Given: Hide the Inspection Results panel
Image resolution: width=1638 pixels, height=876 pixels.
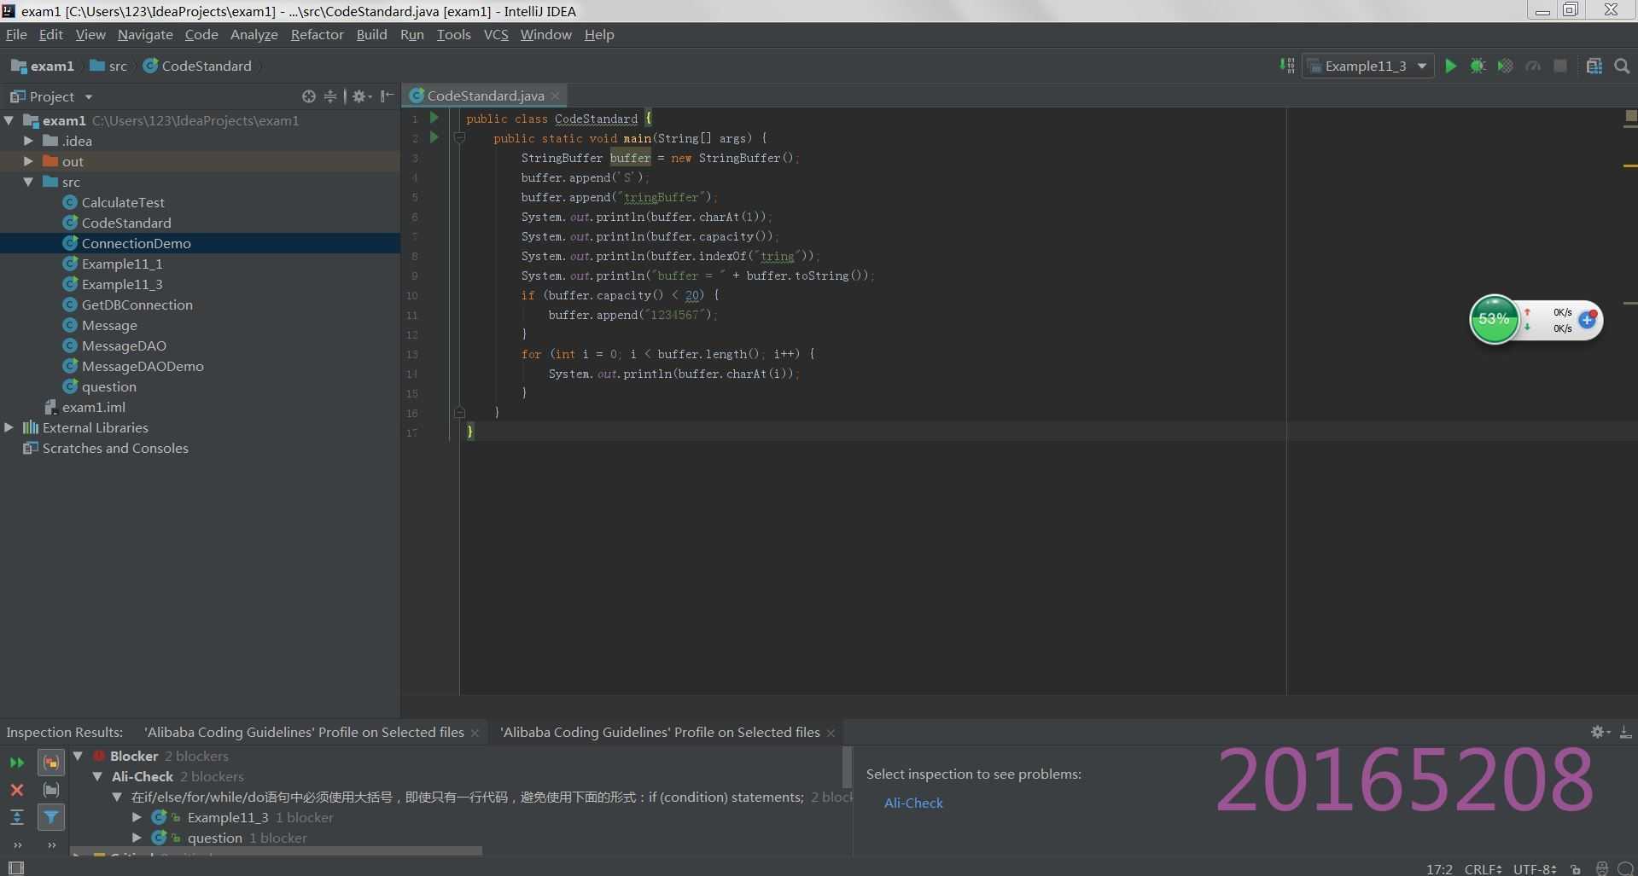Looking at the screenshot, I should (1625, 732).
